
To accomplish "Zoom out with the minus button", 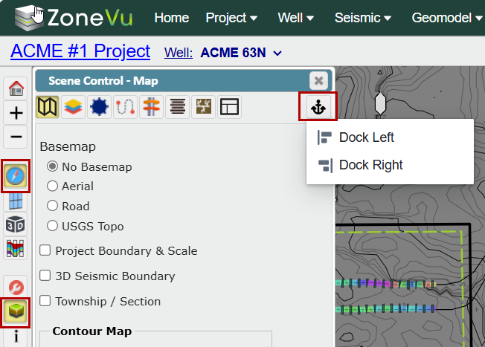I will coord(16,137).
